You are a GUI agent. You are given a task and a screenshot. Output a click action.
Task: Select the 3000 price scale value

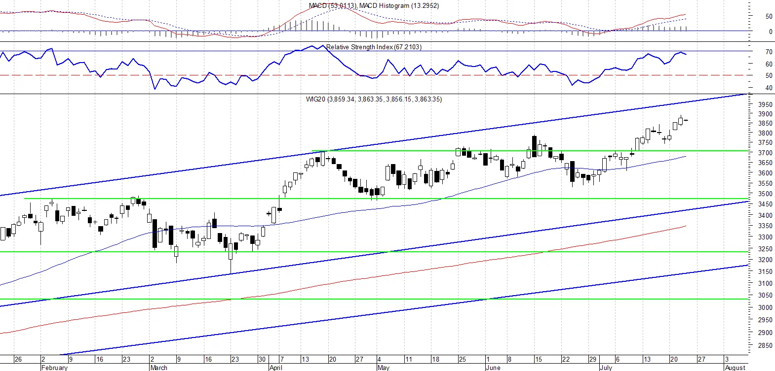765,307
